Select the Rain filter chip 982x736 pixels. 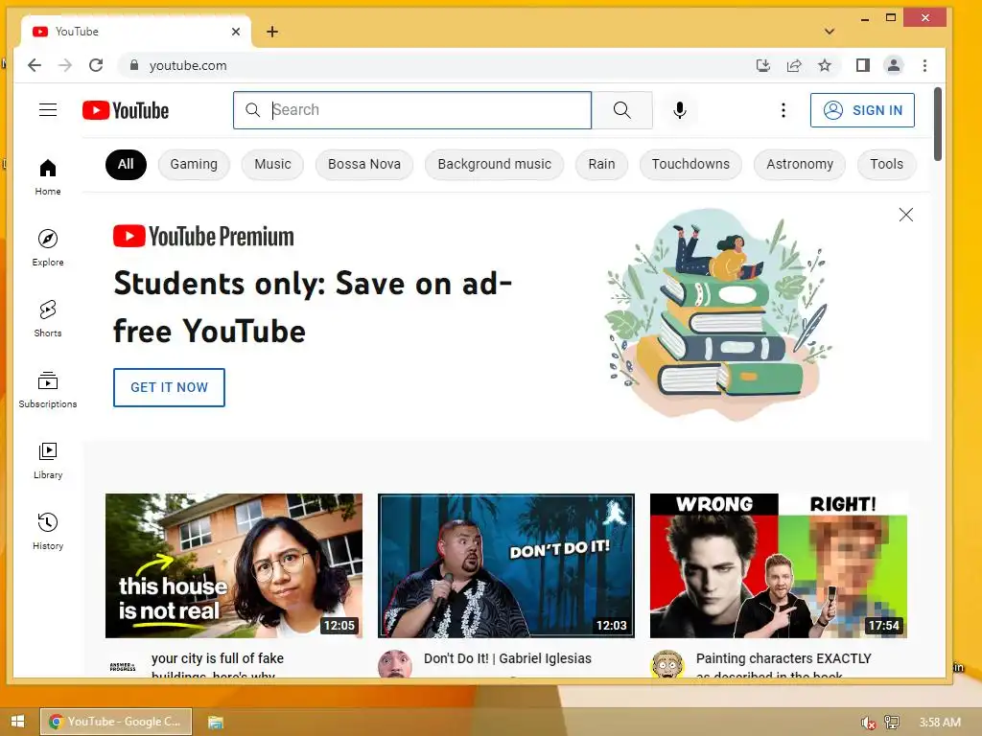[x=601, y=165]
